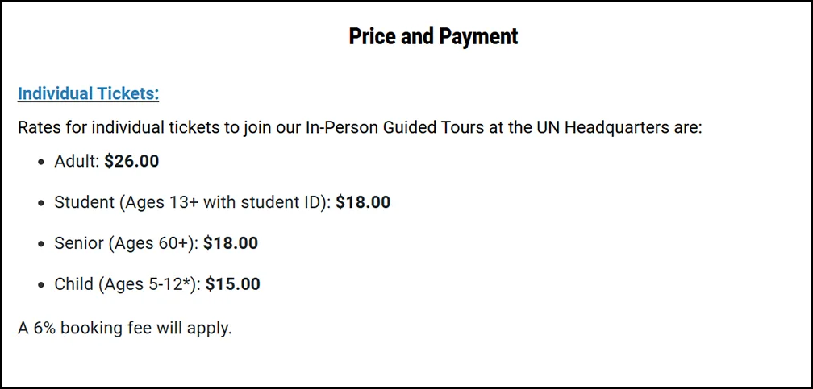This screenshot has width=813, height=389.
Task: Select the Adult $26.00 price
Action: 131,161
